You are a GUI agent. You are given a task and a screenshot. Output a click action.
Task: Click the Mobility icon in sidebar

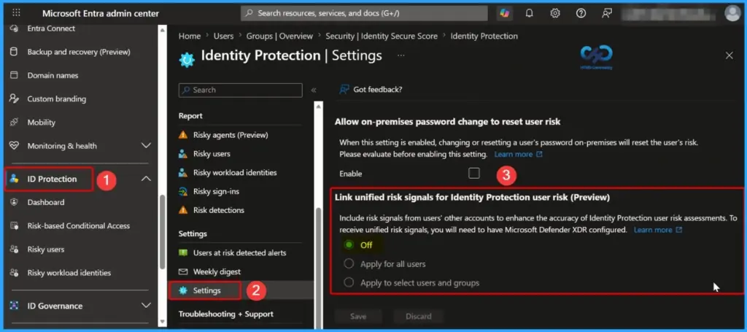point(14,123)
